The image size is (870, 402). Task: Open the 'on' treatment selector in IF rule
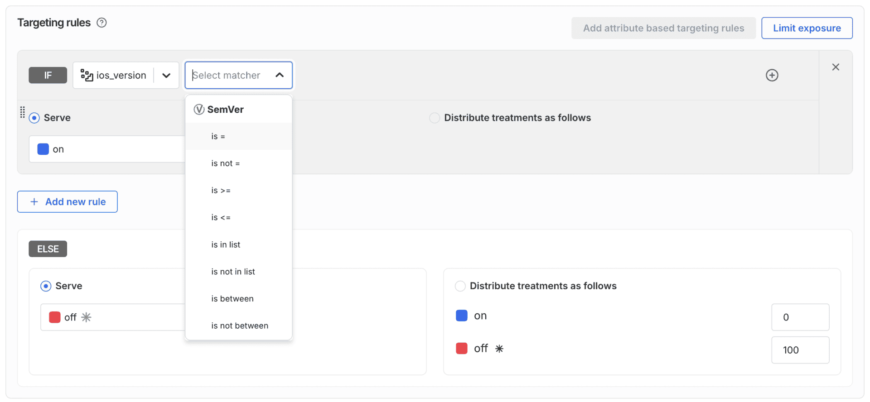pos(107,149)
